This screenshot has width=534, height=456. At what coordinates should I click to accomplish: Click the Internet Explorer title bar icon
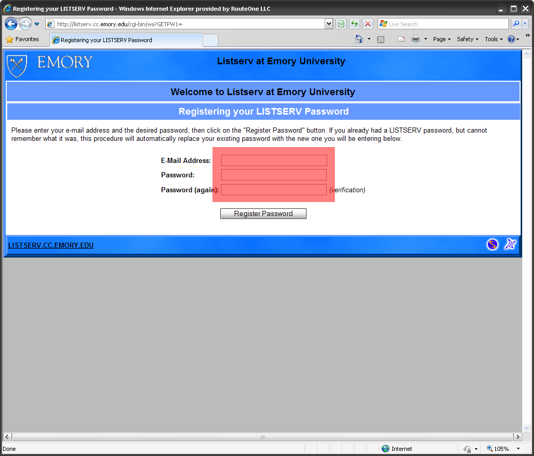[7, 9]
